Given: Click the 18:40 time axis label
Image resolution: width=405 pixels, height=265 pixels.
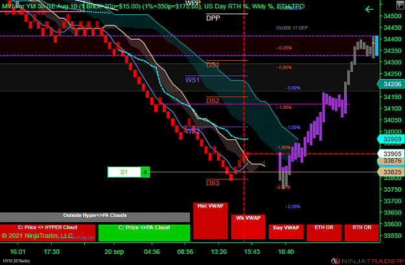Looking at the screenshot, I should click(x=286, y=252).
